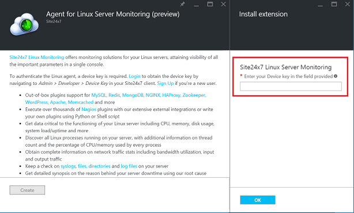Maximize the Agent for Linux Server Monitoring blade
Screen dimensions: 354x213
coord(210,4)
